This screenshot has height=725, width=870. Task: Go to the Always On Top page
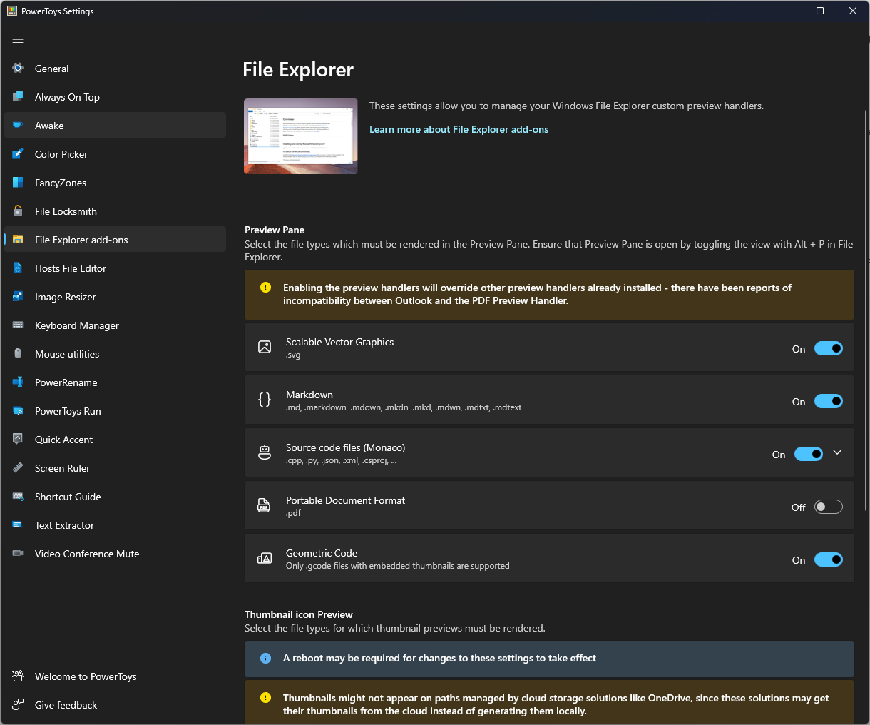click(x=67, y=97)
